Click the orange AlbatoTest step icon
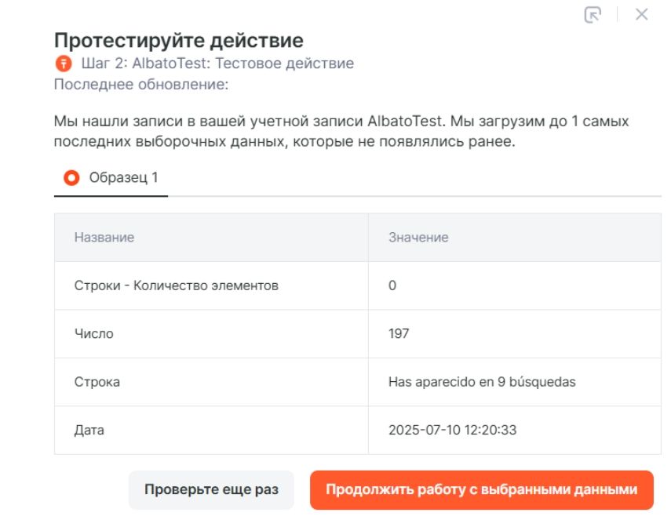The width and height of the screenshot is (671, 527). tap(63, 64)
